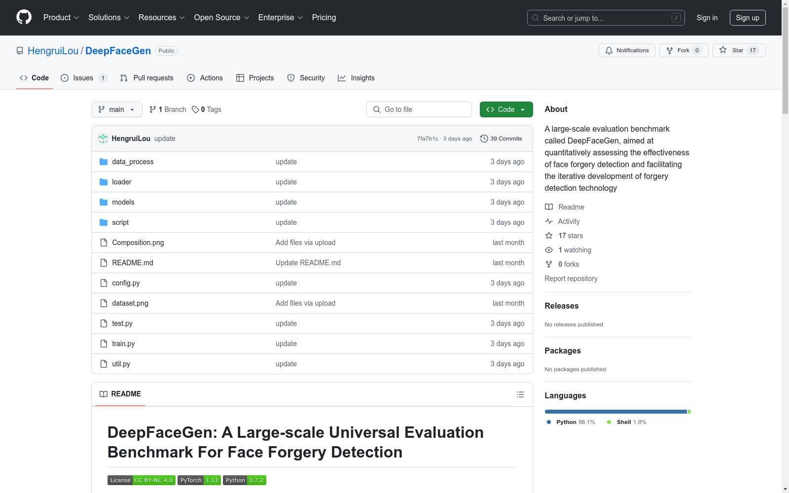
Task: Click the Readme link in About
Action: (565, 207)
